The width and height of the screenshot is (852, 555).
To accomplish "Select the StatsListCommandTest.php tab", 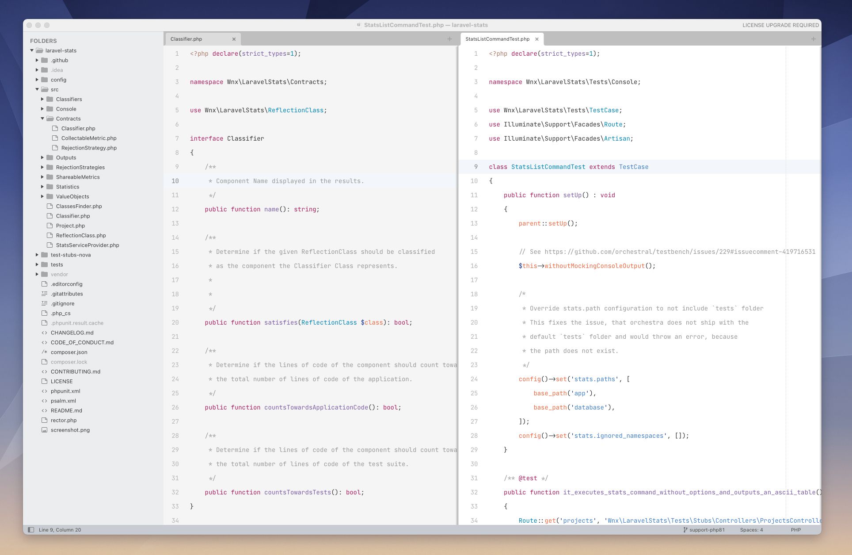I will click(x=497, y=39).
